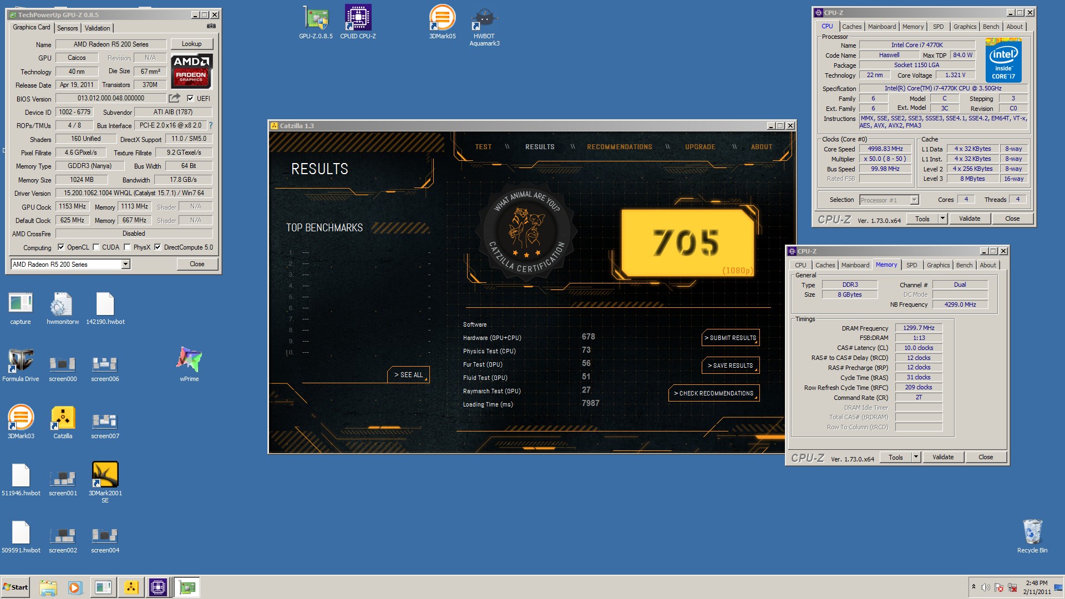Click the Bus Interface question mark
The image size is (1065, 599).
211,125
